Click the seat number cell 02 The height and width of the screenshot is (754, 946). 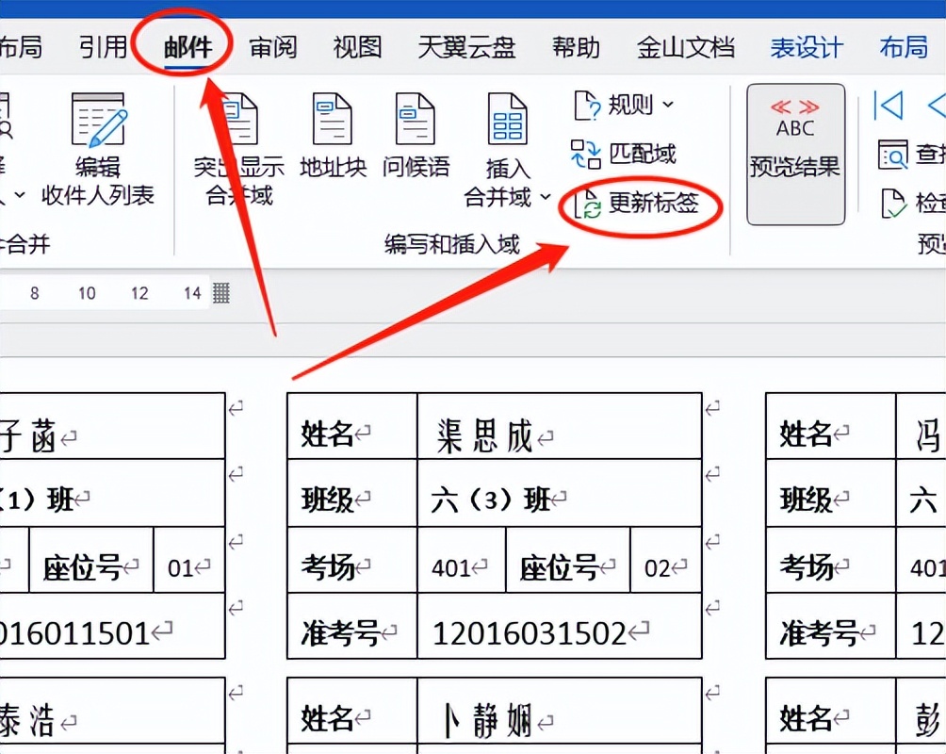click(x=666, y=560)
